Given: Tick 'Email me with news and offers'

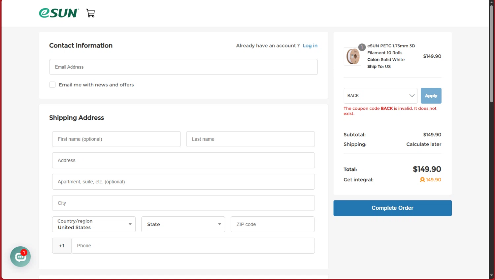Looking at the screenshot, I should 52,85.
